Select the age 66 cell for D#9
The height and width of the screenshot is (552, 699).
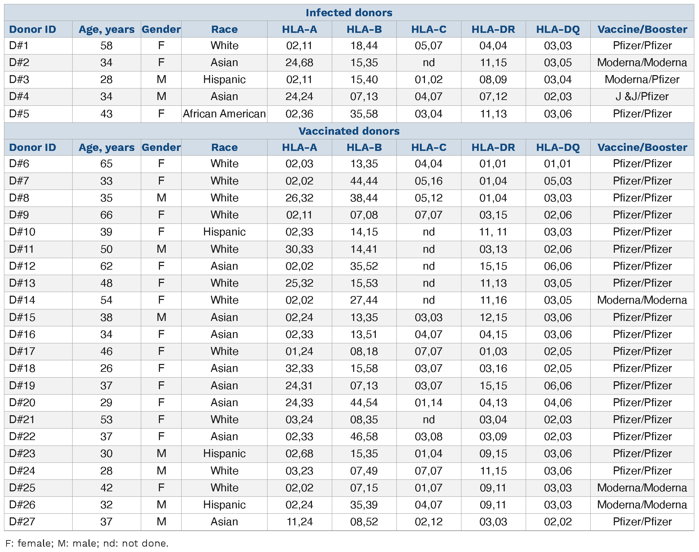tap(107, 215)
